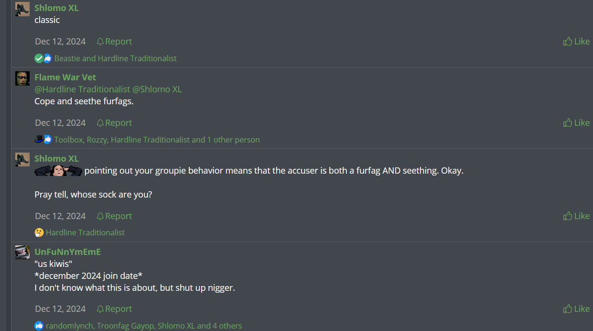Show reactions list with "1 other person"
Viewport: 593px width, 331px height.
tap(157, 140)
